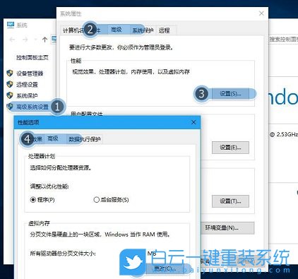This screenshot has height=279, width=298.
Task: Click 视觉效果,处理器计划 description text
Action: pyautogui.click(x=131, y=72)
